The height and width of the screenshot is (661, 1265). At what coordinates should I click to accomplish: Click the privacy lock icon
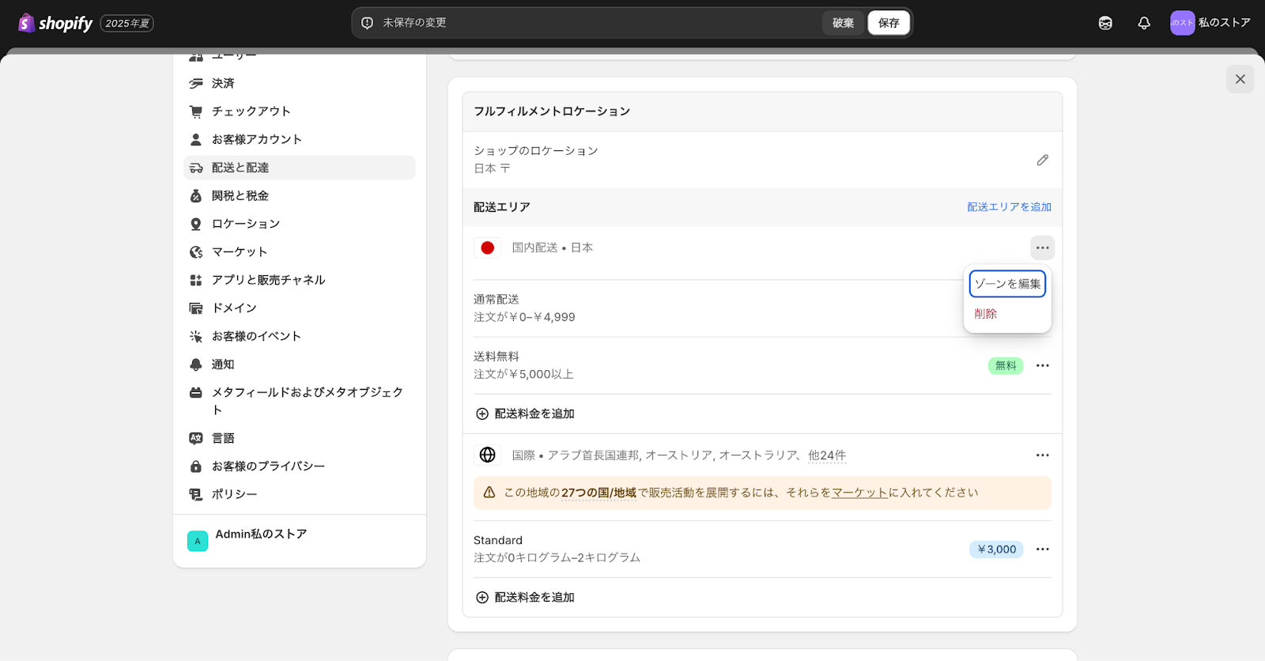click(196, 466)
